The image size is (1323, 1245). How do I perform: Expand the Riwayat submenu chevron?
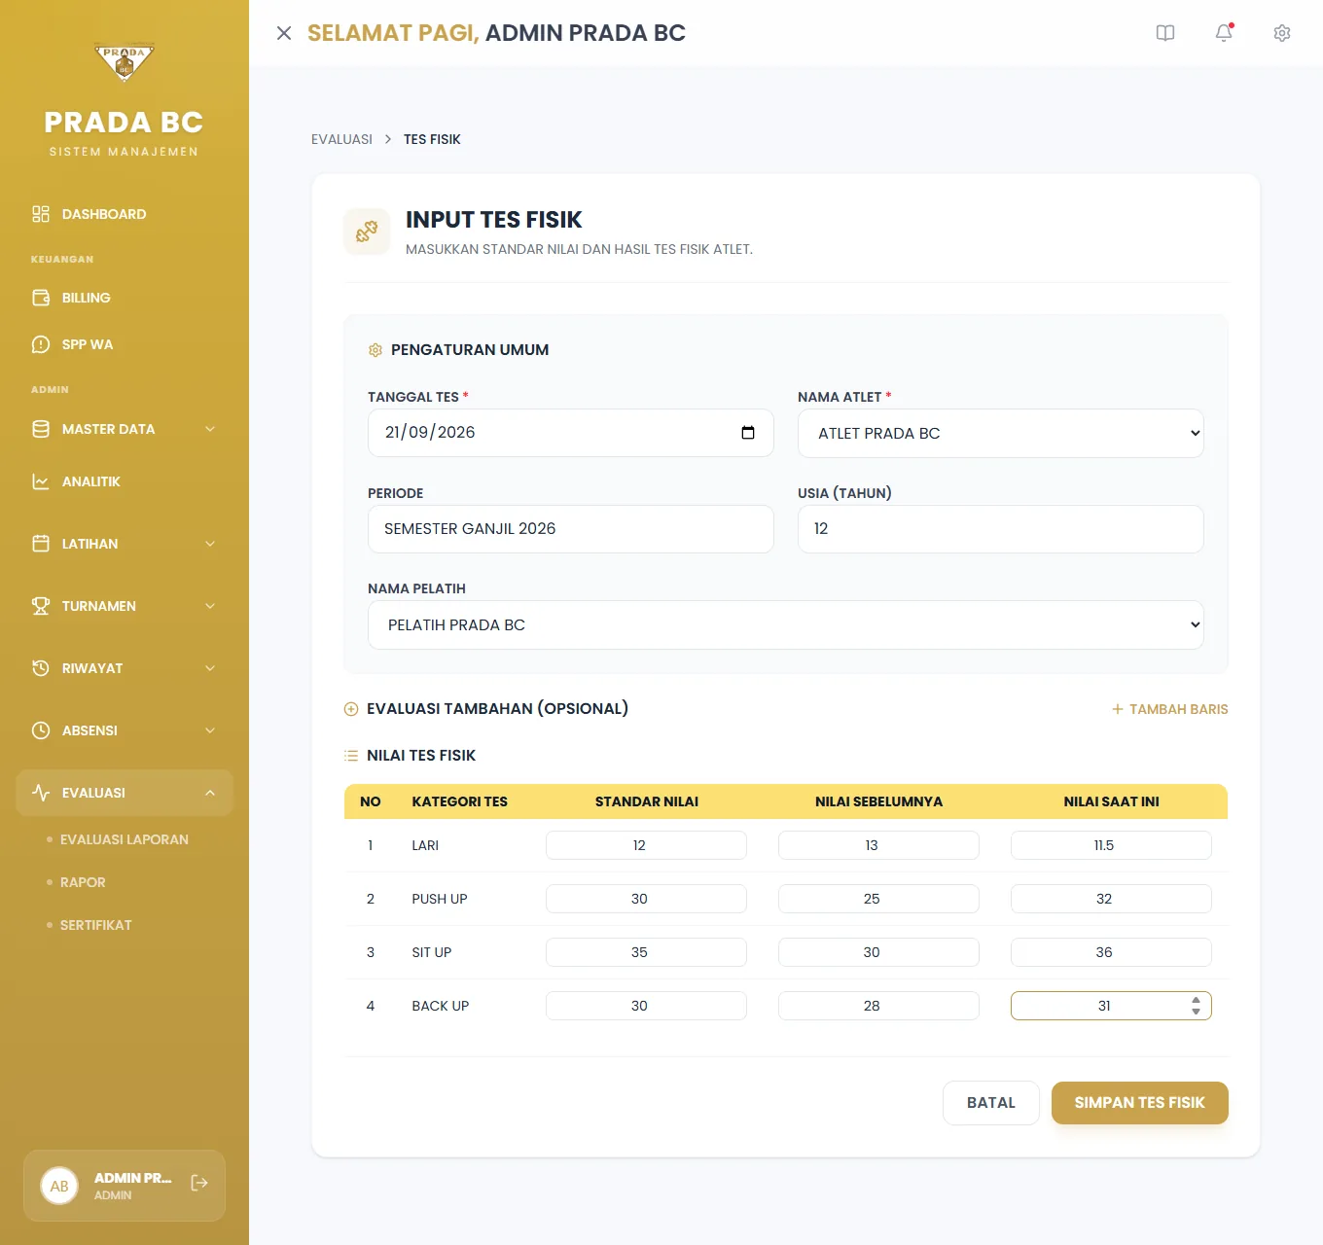click(210, 668)
